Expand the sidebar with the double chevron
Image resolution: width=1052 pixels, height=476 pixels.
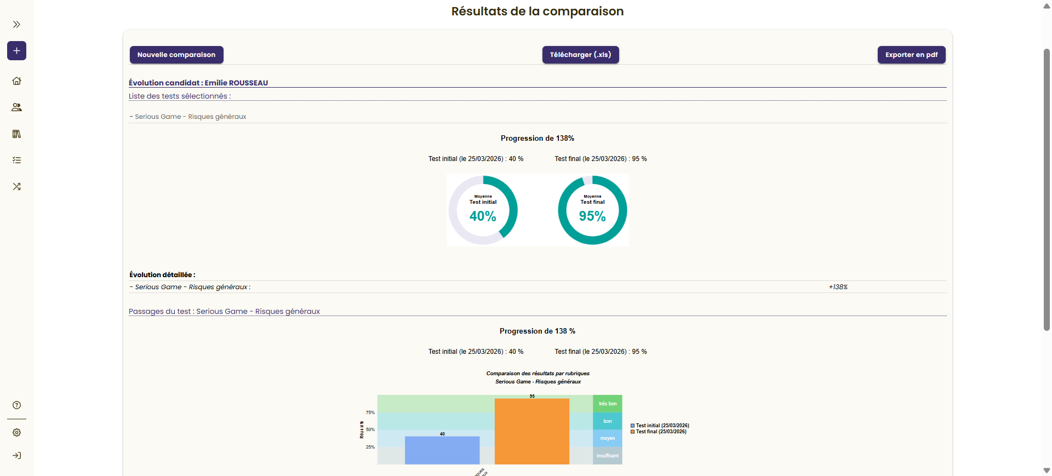click(16, 24)
